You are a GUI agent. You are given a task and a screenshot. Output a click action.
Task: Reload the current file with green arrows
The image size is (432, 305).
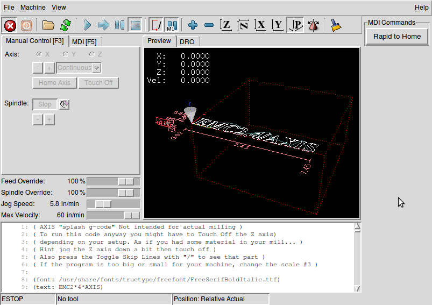[x=66, y=25]
